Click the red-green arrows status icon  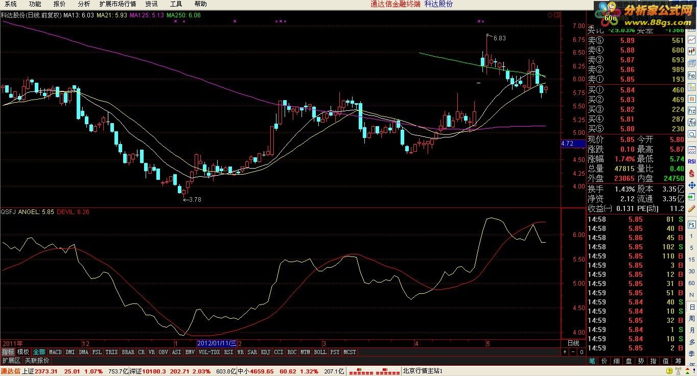coord(687,371)
